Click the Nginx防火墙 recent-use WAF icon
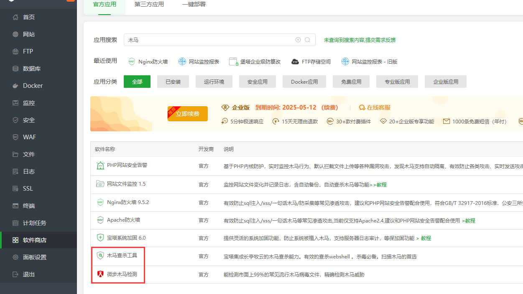Image resolution: width=523 pixels, height=294 pixels. point(132,61)
